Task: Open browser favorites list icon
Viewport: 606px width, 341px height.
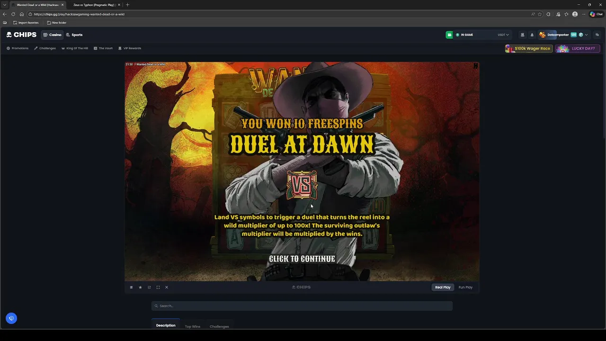Action: [x=566, y=14]
